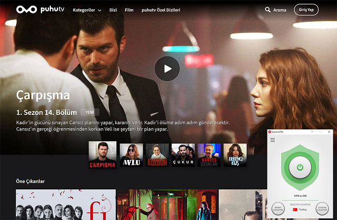Click the Öne Çıkanlar heading

tap(30, 181)
